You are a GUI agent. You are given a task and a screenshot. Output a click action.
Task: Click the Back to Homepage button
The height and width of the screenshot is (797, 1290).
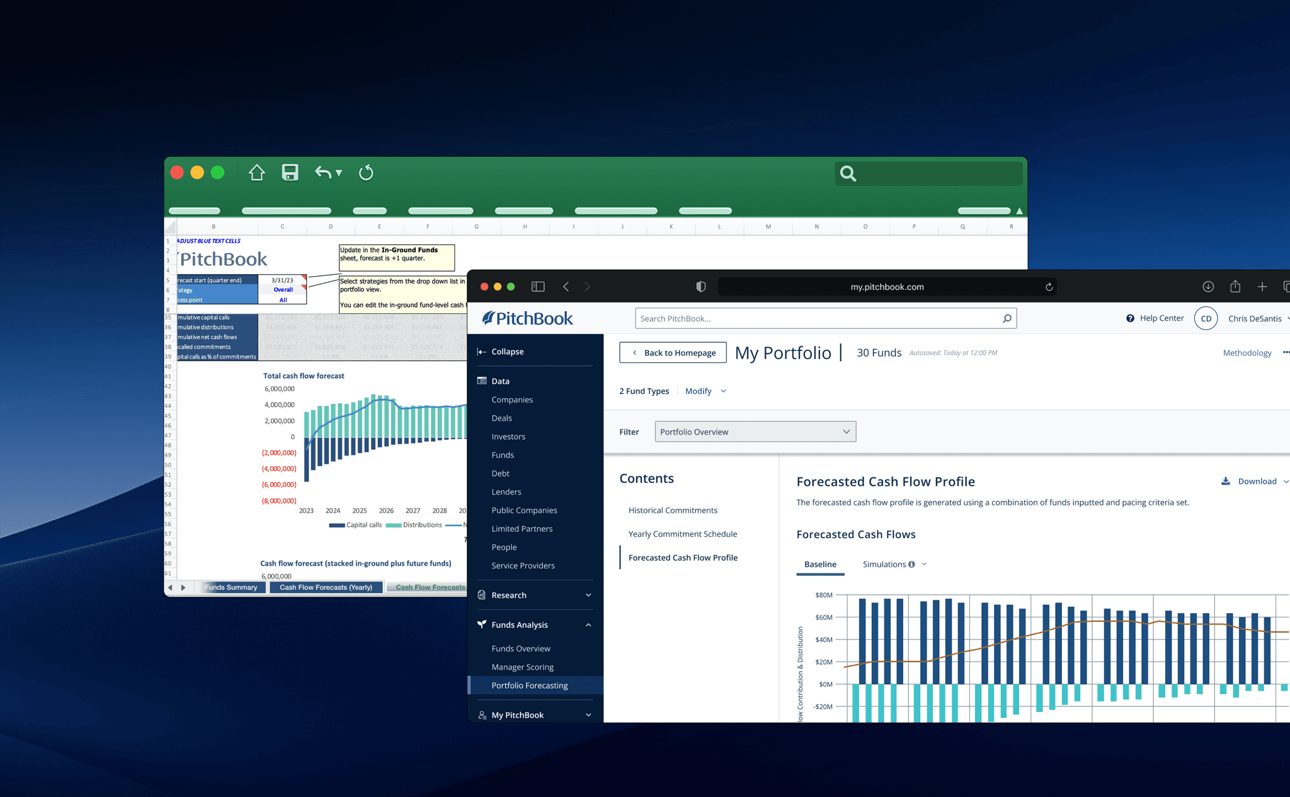pyautogui.click(x=673, y=353)
